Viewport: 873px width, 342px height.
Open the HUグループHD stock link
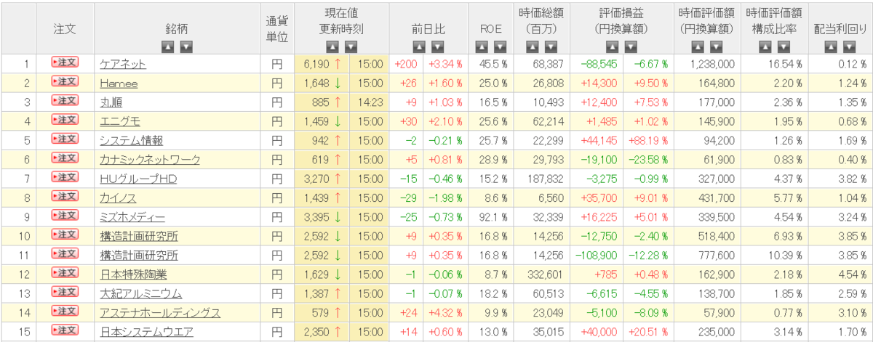tap(138, 179)
